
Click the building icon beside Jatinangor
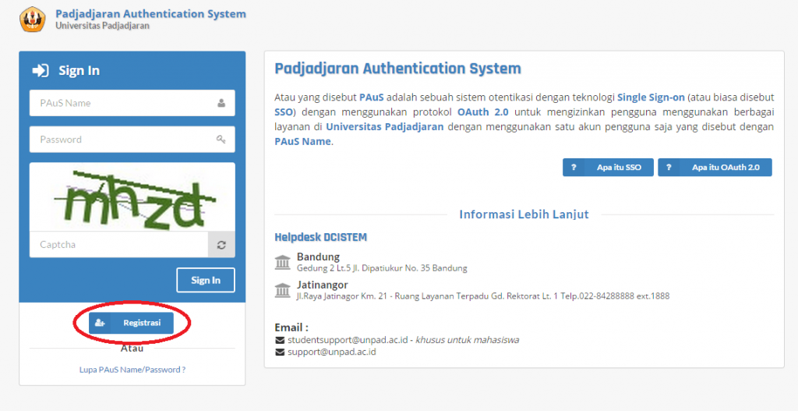point(282,290)
